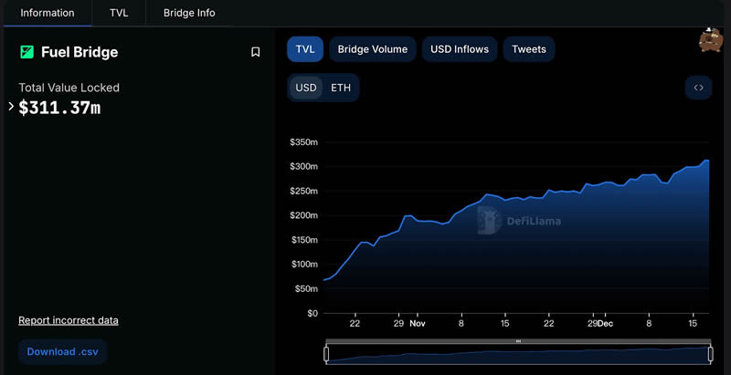
Task: Open the TVL tab at top
Action: [119, 13]
